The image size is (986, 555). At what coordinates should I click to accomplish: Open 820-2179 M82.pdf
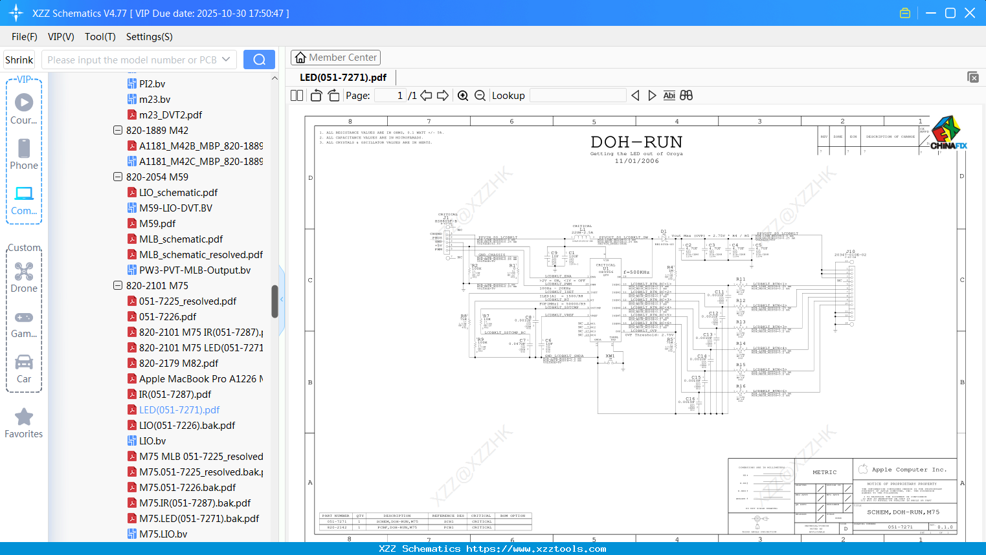[179, 363]
